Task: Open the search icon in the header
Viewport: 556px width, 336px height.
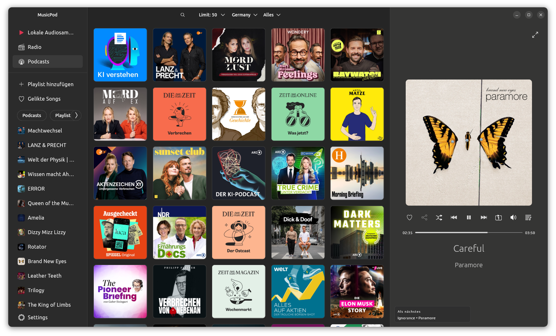Action: tap(182, 15)
